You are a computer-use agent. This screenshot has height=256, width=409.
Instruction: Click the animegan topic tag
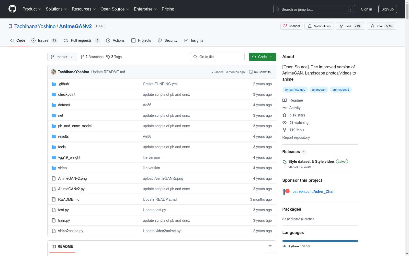[319, 90]
